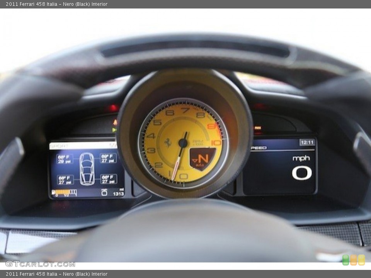Click the car outline tire-pressure diagram
This screenshot has width=371, height=278.
[87, 169]
